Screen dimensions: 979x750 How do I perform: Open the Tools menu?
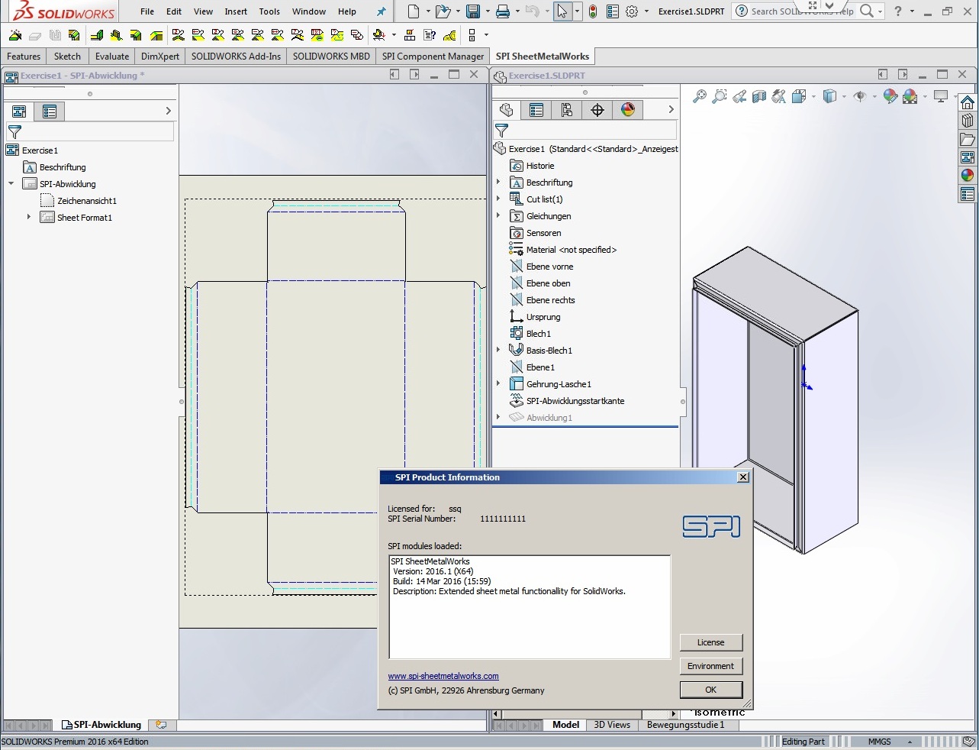(269, 11)
